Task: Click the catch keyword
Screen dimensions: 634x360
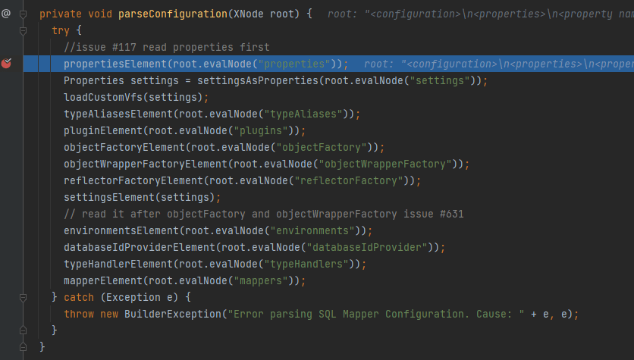Action: (79, 297)
